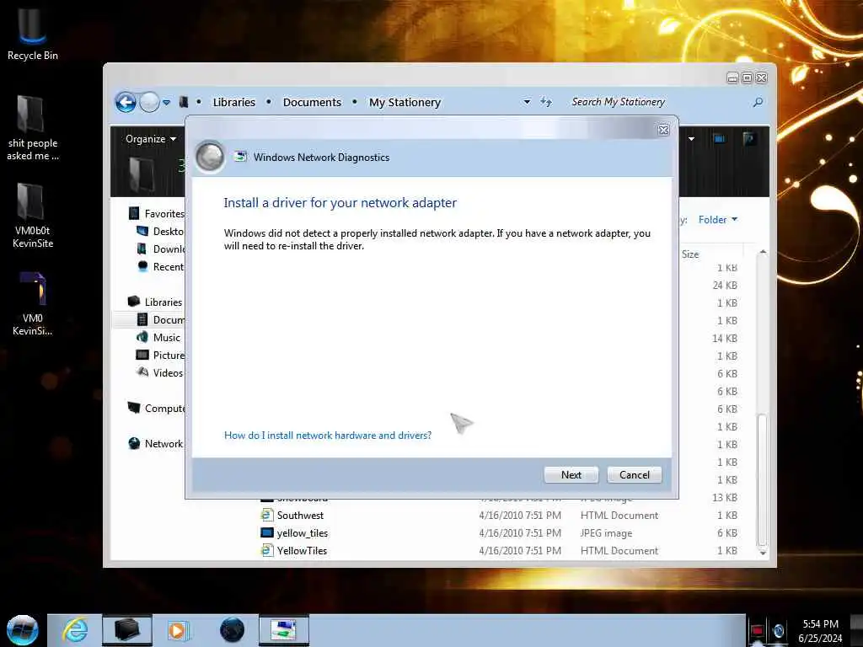863x647 pixels.
Task: Close the Windows Network Diagnostics dialog
Action: pos(664,130)
